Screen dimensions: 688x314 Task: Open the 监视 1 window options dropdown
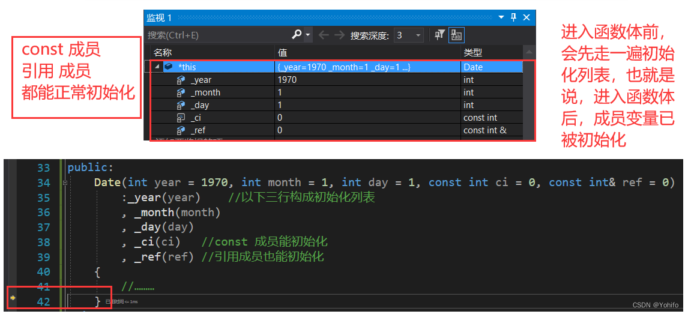pyautogui.click(x=501, y=17)
